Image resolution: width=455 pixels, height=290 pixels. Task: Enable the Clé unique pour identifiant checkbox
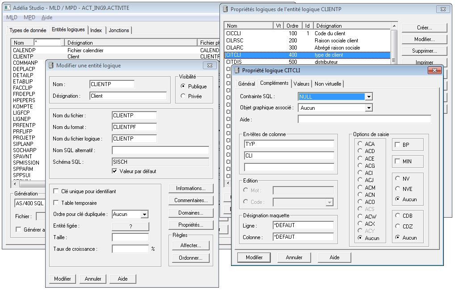coord(56,191)
